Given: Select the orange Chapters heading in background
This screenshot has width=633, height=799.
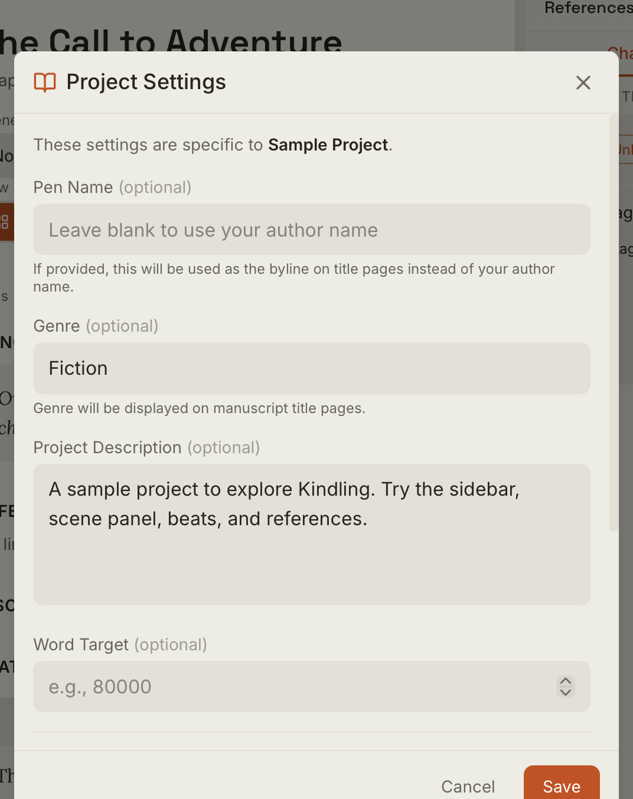Looking at the screenshot, I should 621,54.
